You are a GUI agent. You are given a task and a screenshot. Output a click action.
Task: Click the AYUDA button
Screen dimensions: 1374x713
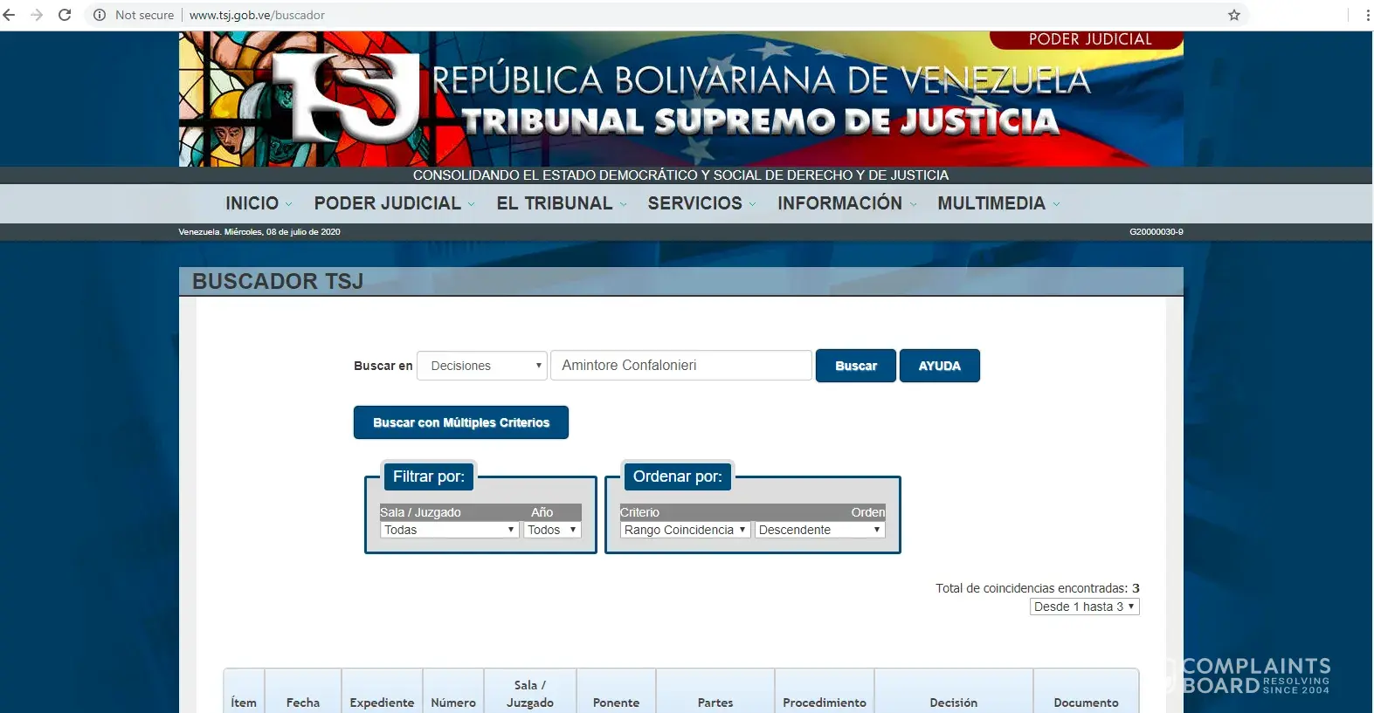940,366
